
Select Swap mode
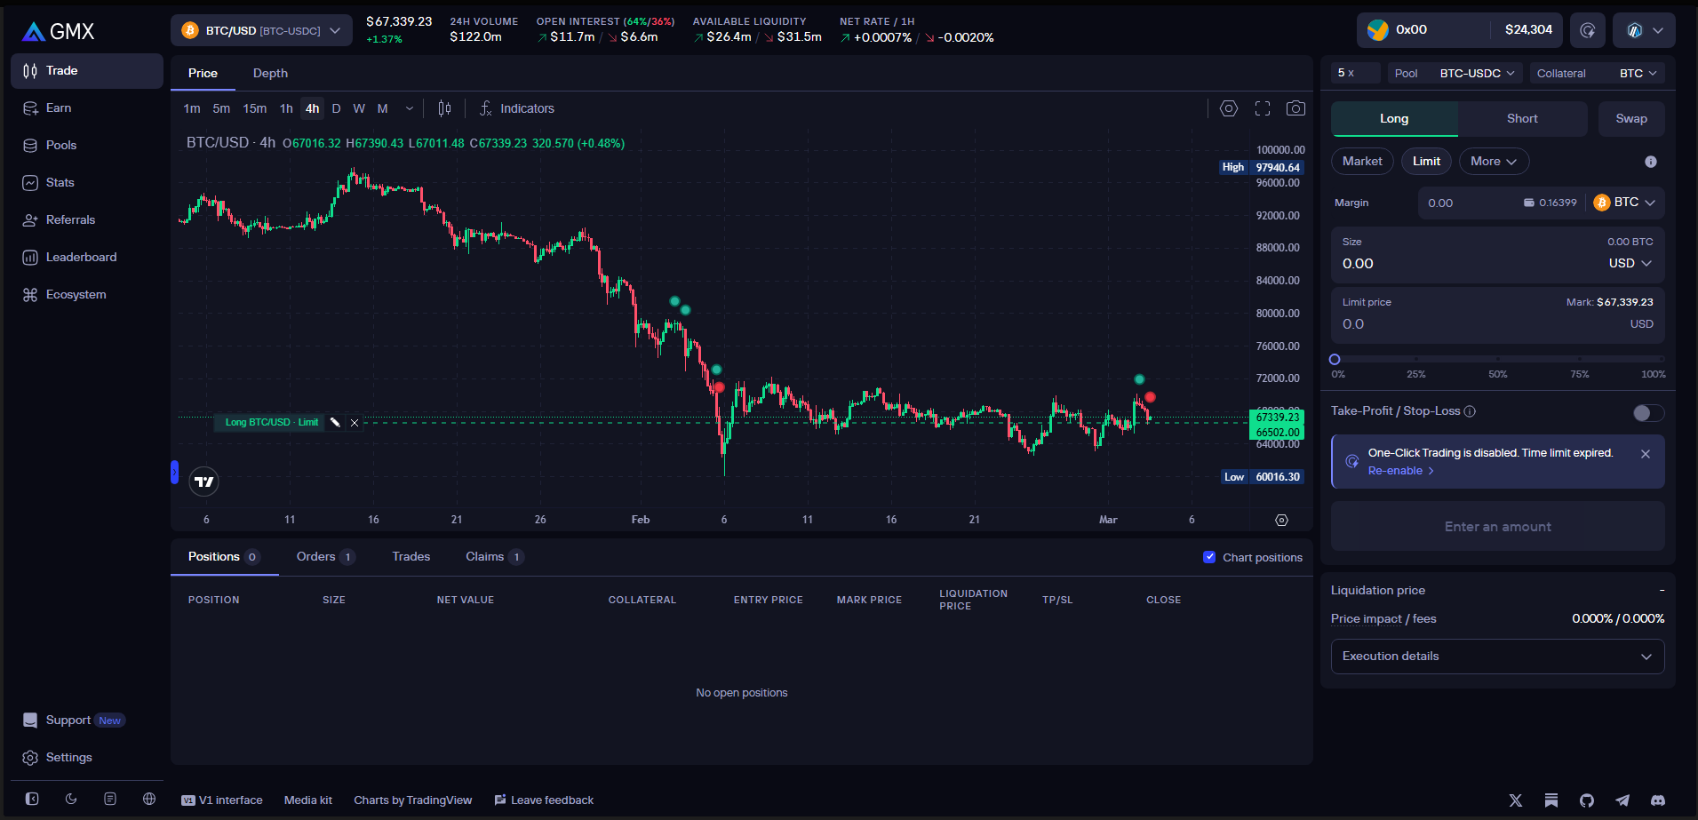[1631, 119]
